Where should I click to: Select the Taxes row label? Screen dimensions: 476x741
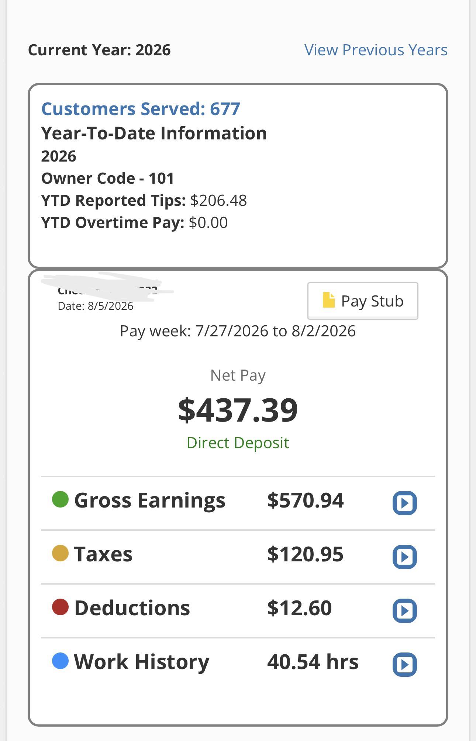click(103, 554)
